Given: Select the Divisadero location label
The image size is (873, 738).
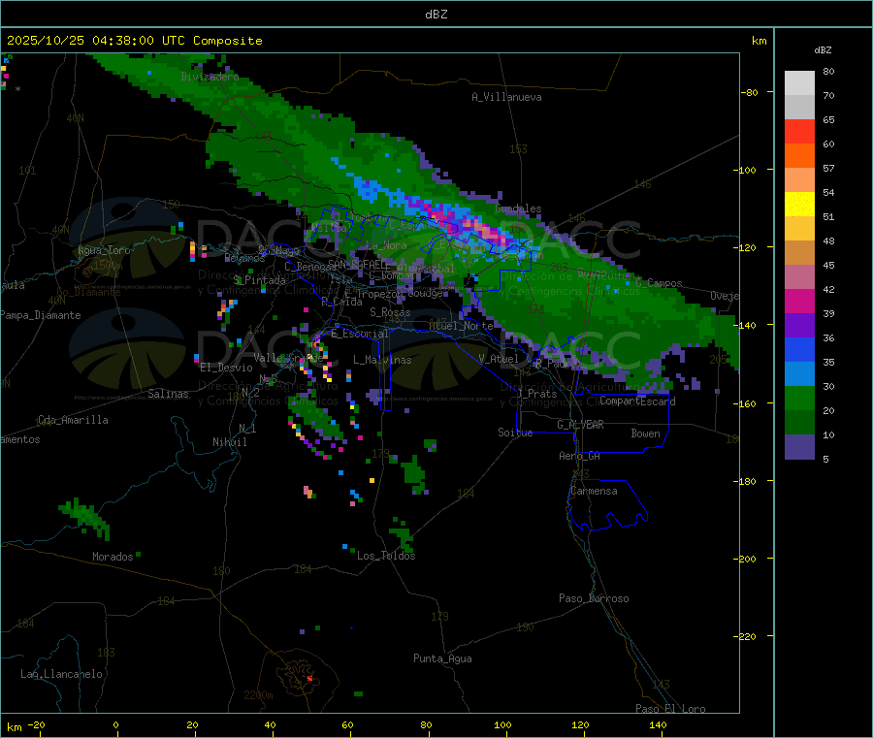Looking at the screenshot, I should click(210, 76).
